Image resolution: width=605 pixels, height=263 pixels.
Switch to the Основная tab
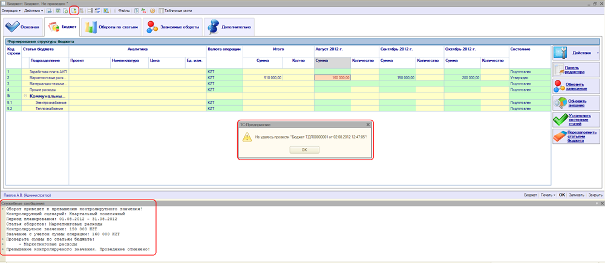point(22,27)
